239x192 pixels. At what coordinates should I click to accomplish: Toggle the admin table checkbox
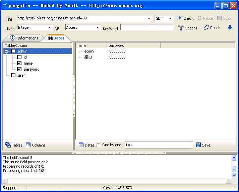(x=13, y=51)
